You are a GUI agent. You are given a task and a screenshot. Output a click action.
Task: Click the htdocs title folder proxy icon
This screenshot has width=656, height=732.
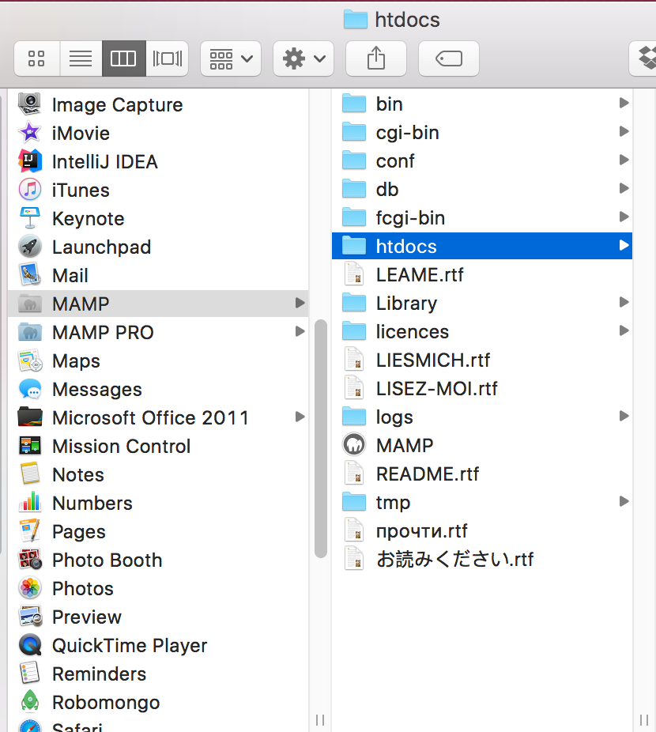pos(356,20)
